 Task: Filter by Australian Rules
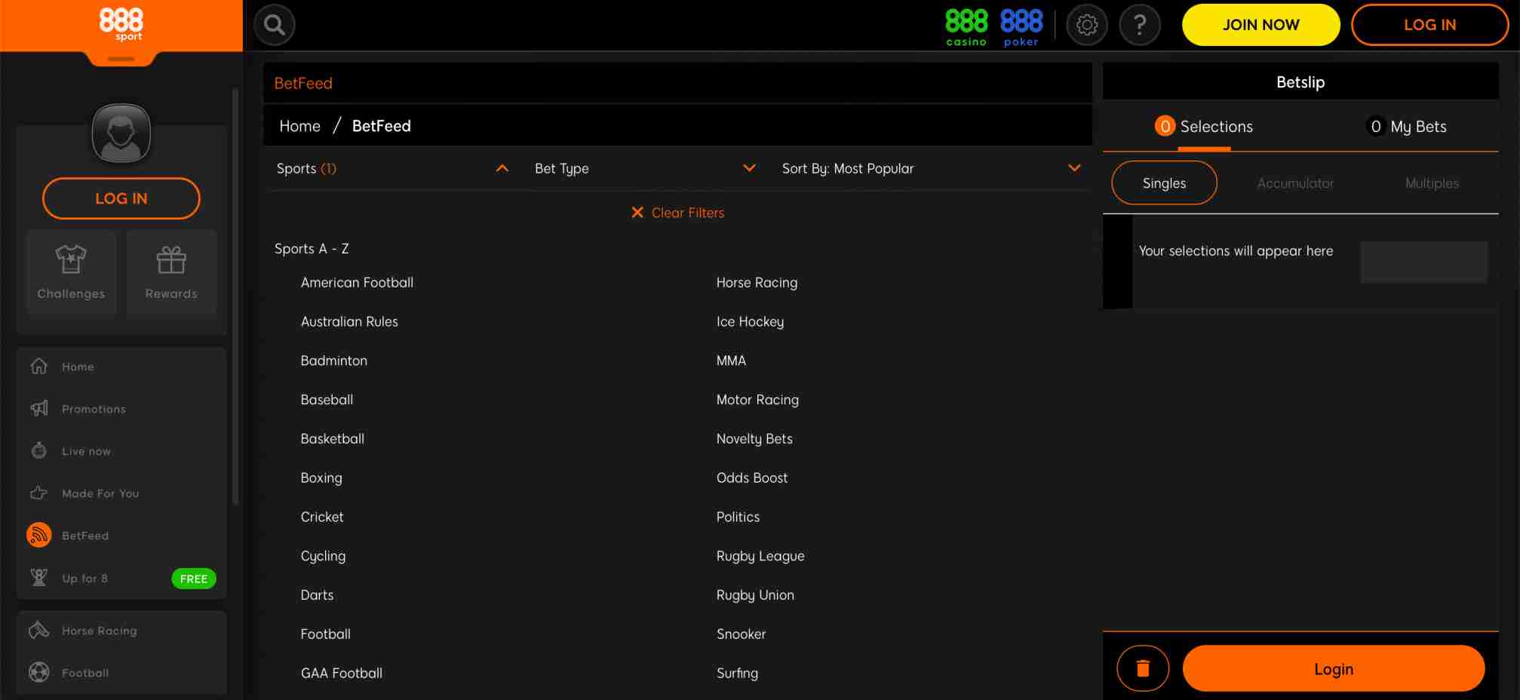pyautogui.click(x=349, y=321)
